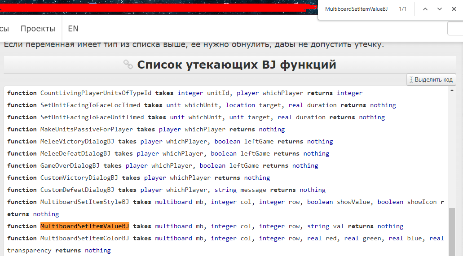Click the word message in CustomDefeatDialogBJ line
Viewport: 463px width, 256px height.
(x=253, y=190)
